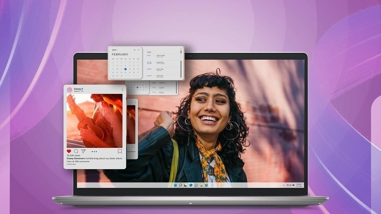Select the highlighted blue date in calendar

(125, 69)
